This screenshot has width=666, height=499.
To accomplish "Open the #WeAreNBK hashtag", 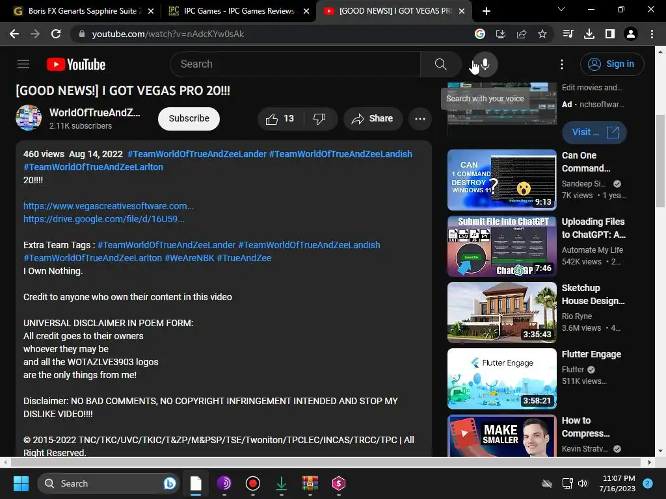I will 189,258.
